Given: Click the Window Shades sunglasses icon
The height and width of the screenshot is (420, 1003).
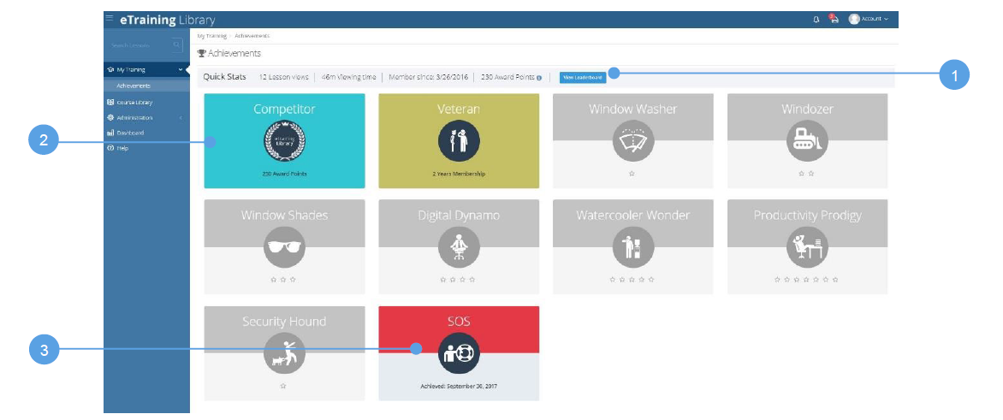Looking at the screenshot, I should click(284, 247).
